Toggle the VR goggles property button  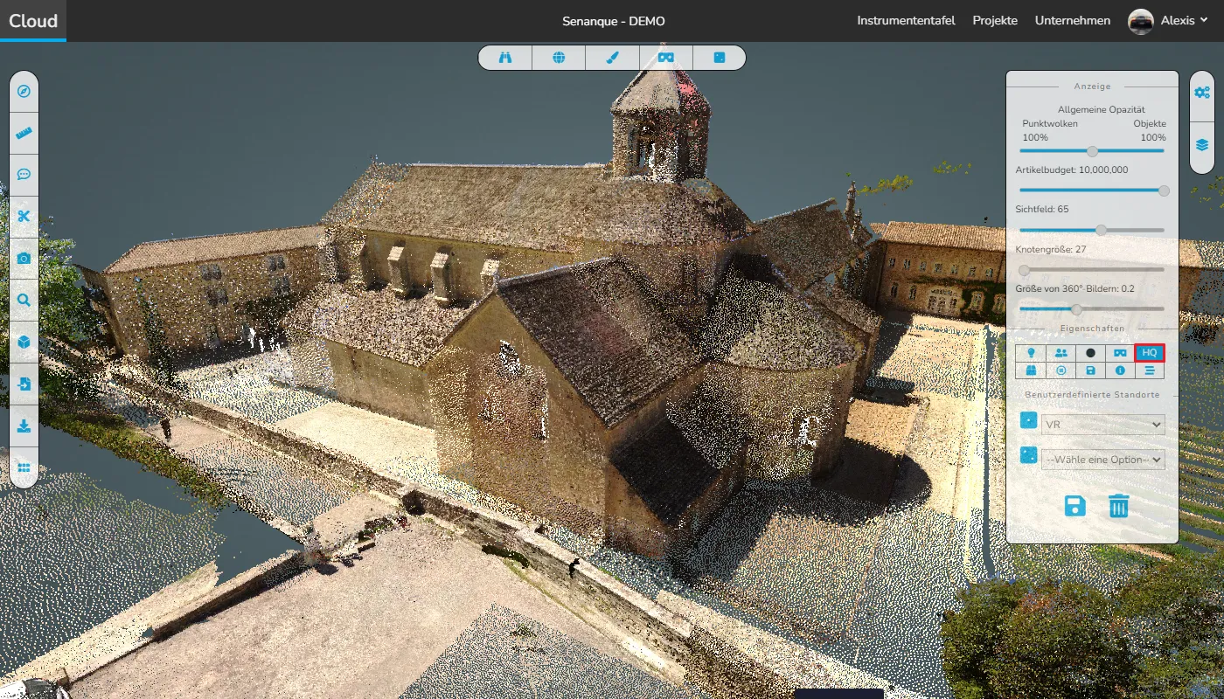coord(1120,352)
